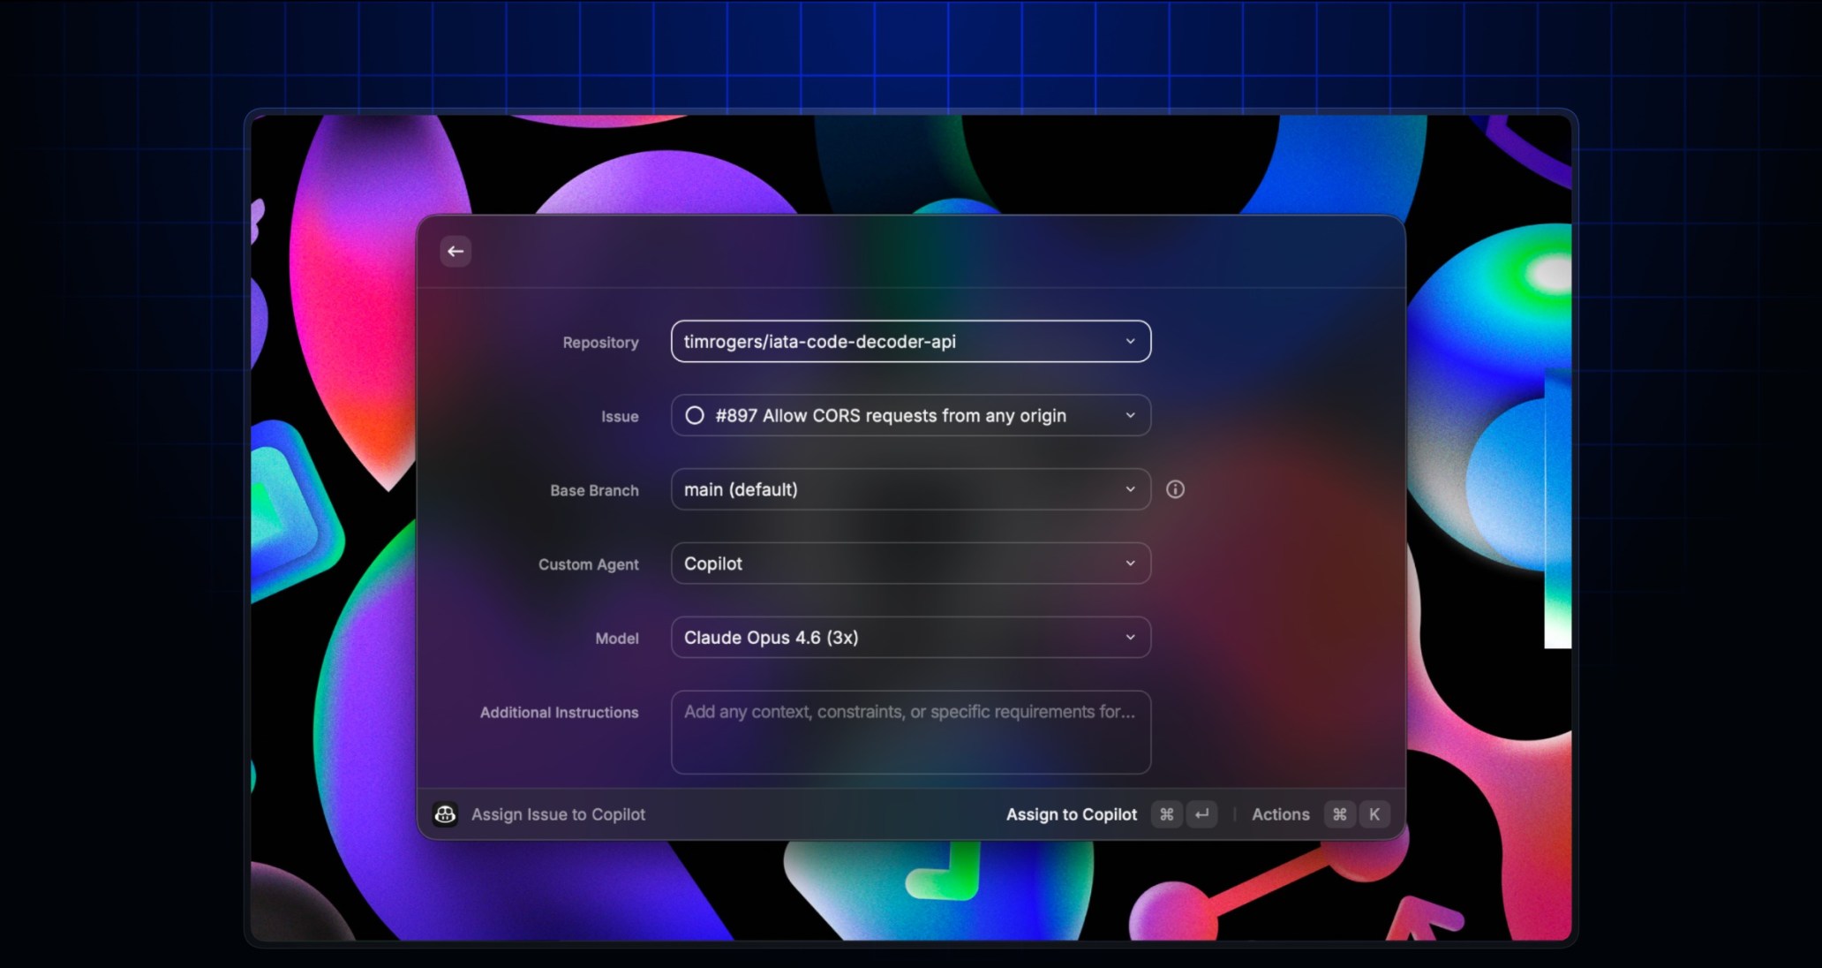Focus the Additional Instructions text area

point(910,733)
